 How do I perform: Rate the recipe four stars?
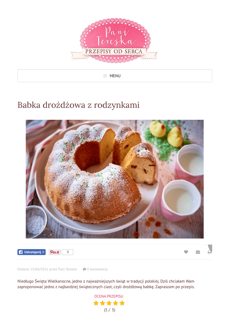(116, 303)
